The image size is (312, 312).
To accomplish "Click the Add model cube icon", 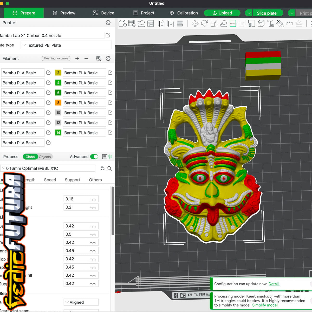I will (122, 24).
